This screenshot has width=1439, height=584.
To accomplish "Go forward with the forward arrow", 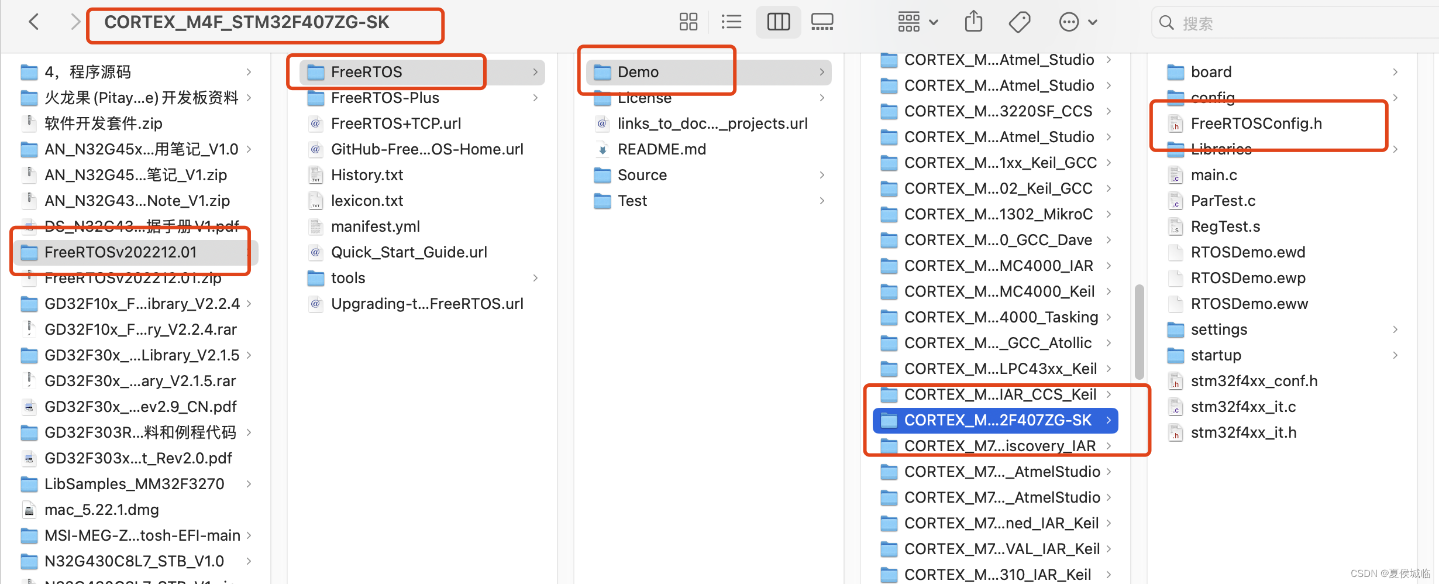I will tap(75, 22).
